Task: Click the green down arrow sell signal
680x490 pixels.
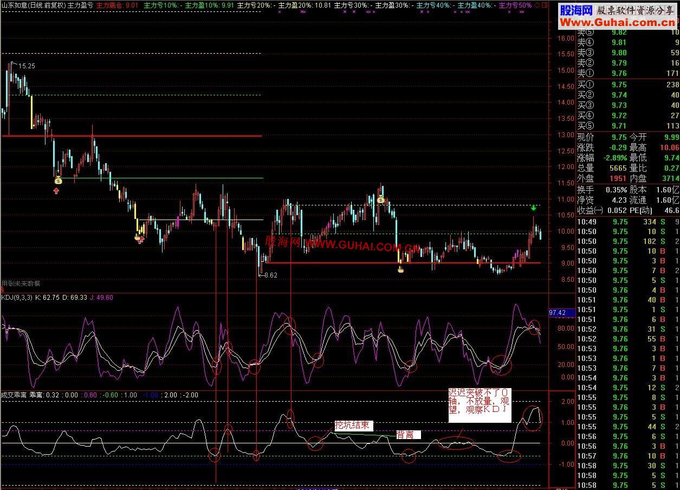Action: tap(534, 208)
